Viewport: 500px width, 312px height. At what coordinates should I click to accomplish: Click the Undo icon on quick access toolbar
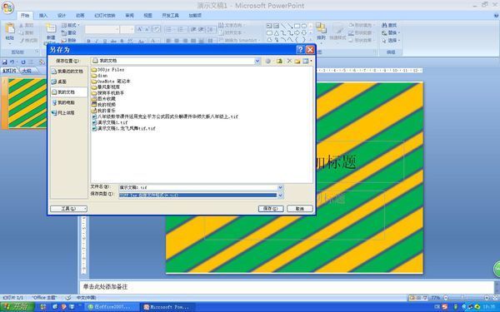(12, 62)
